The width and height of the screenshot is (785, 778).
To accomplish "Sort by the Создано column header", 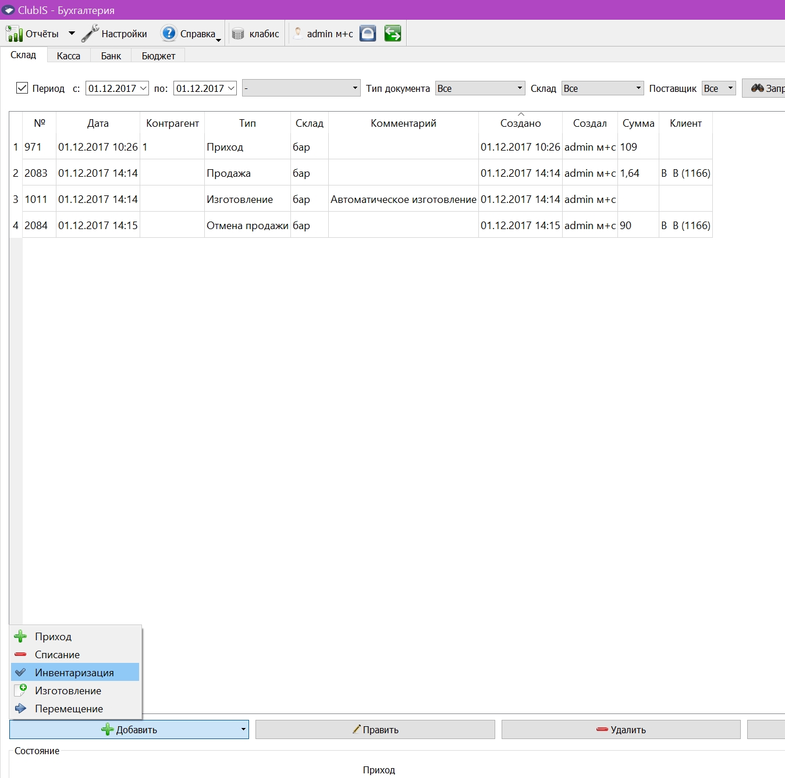I will pyautogui.click(x=520, y=123).
